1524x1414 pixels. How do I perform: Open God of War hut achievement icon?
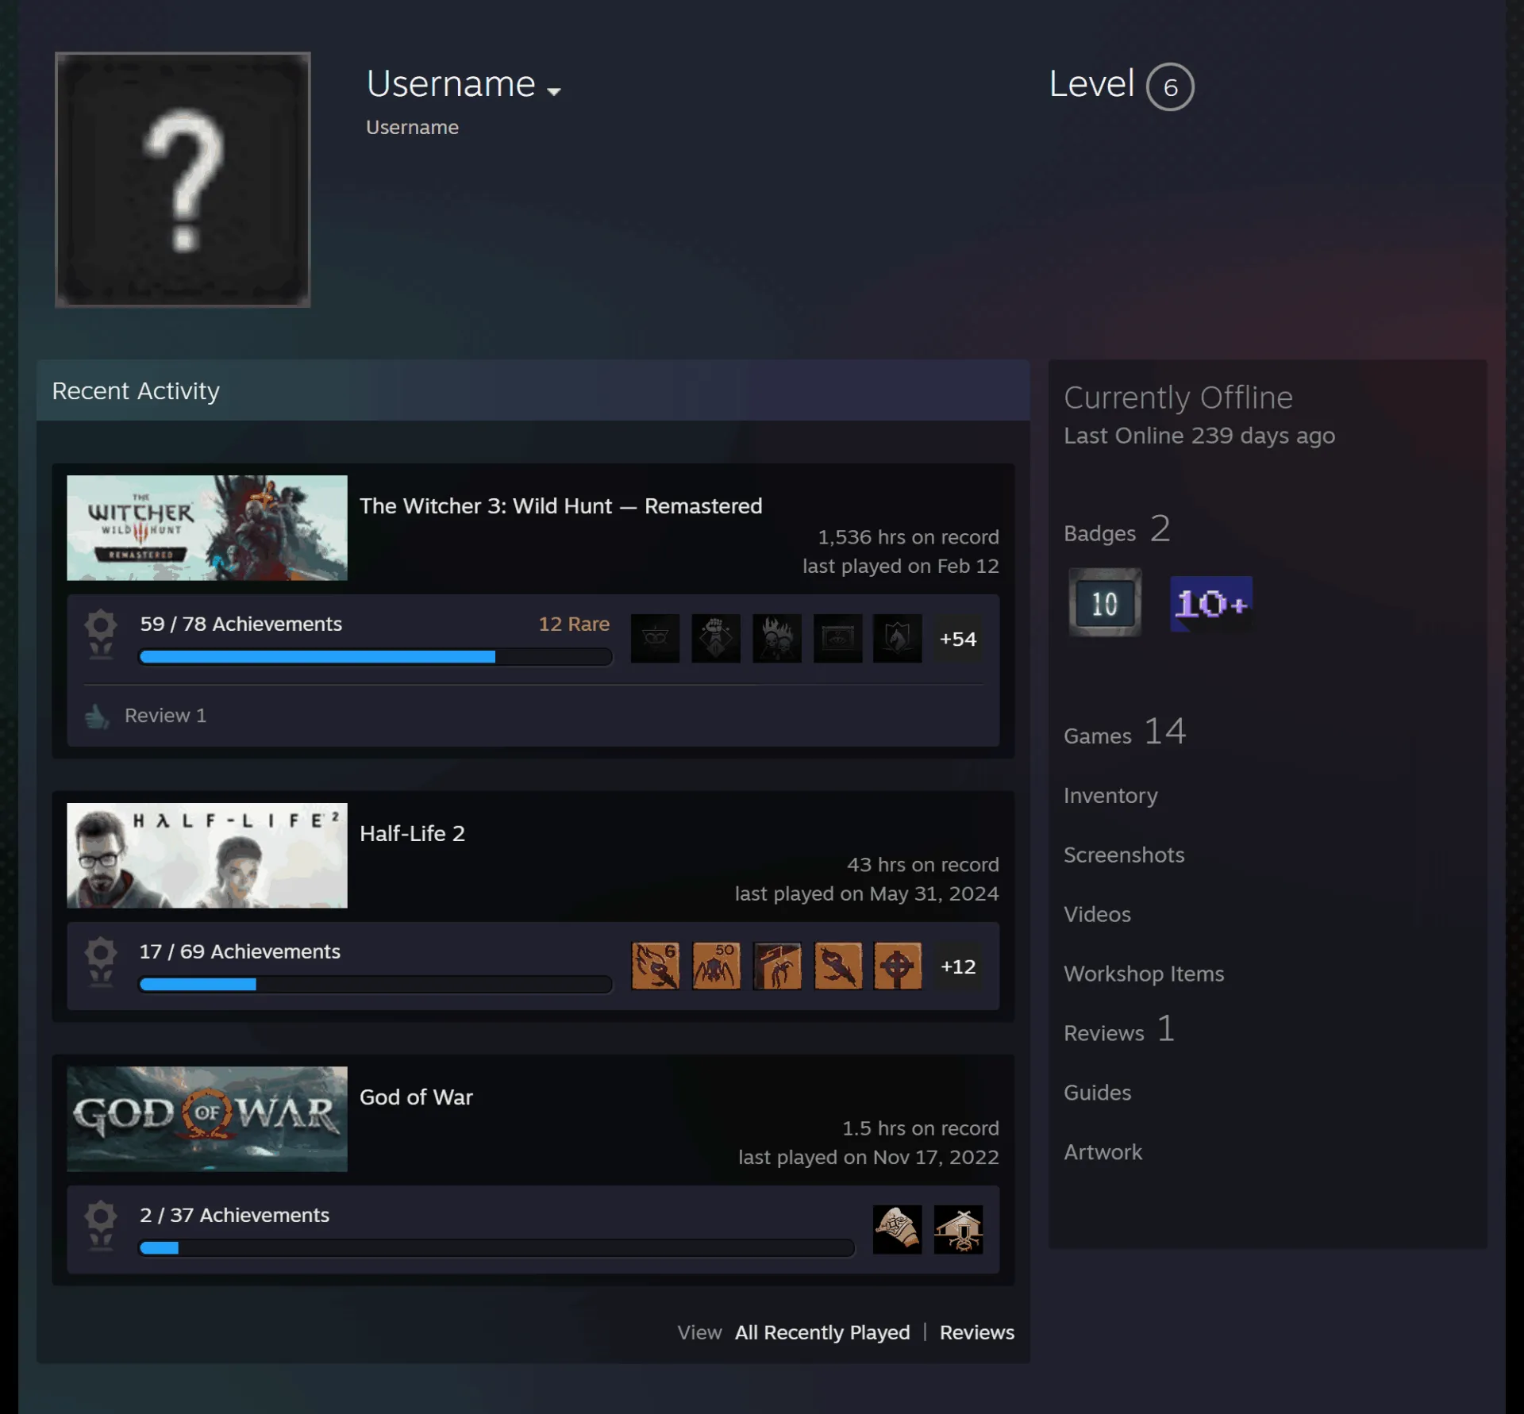(x=958, y=1229)
